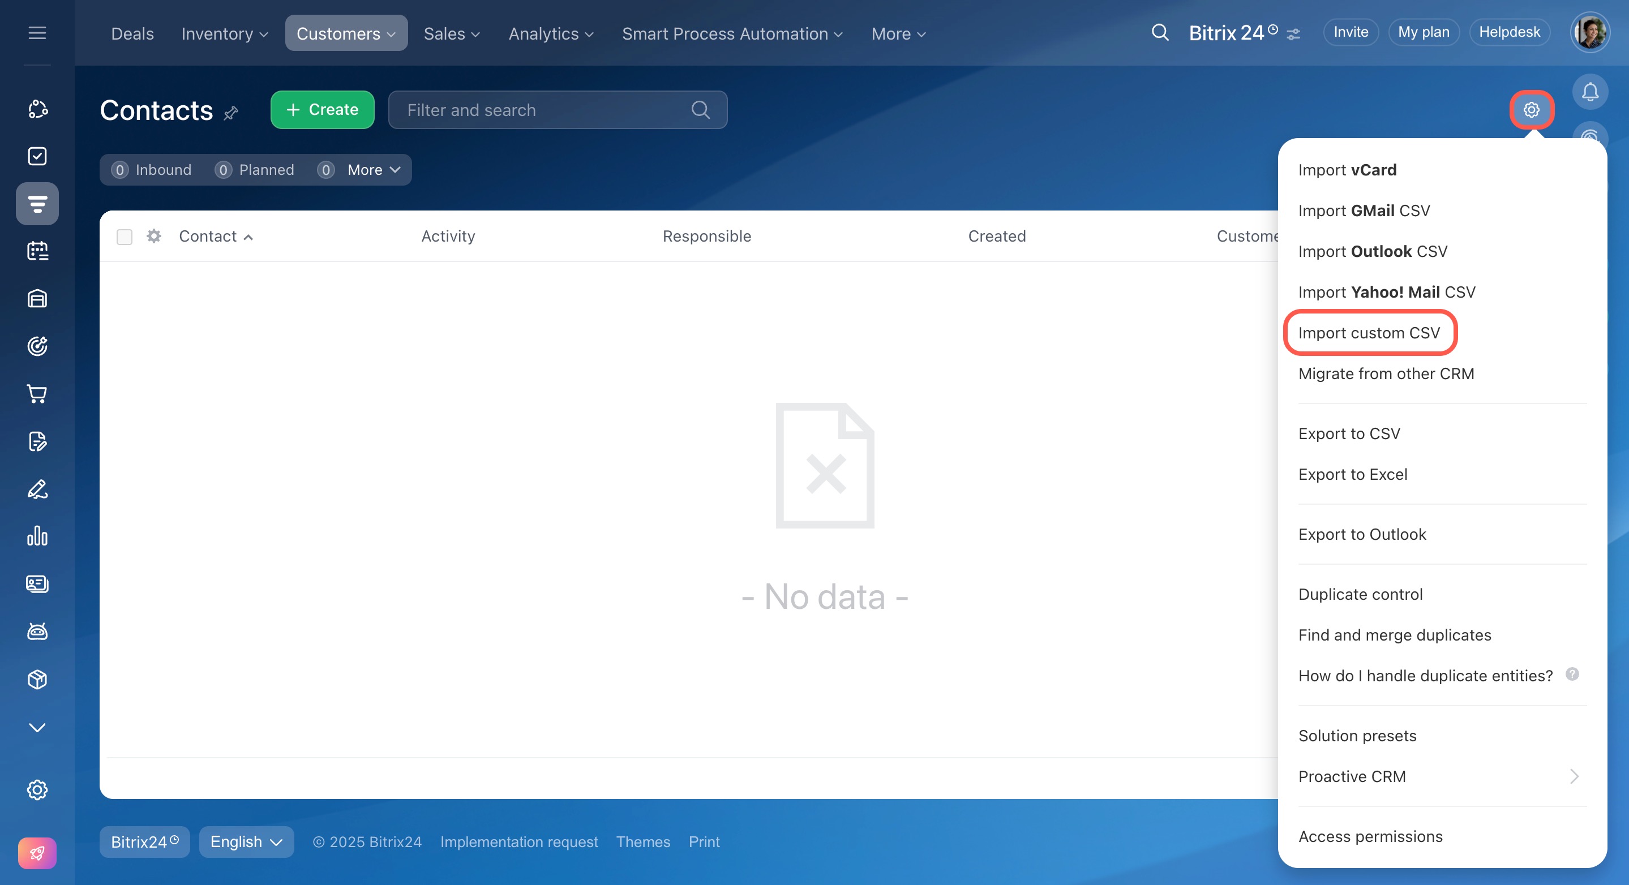The image size is (1629, 885).
Task: Open the Helpdesk link
Action: 1509,32
